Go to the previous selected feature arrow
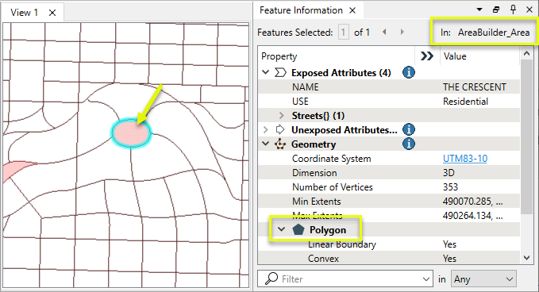This screenshot has height=292, width=539. tap(384, 32)
